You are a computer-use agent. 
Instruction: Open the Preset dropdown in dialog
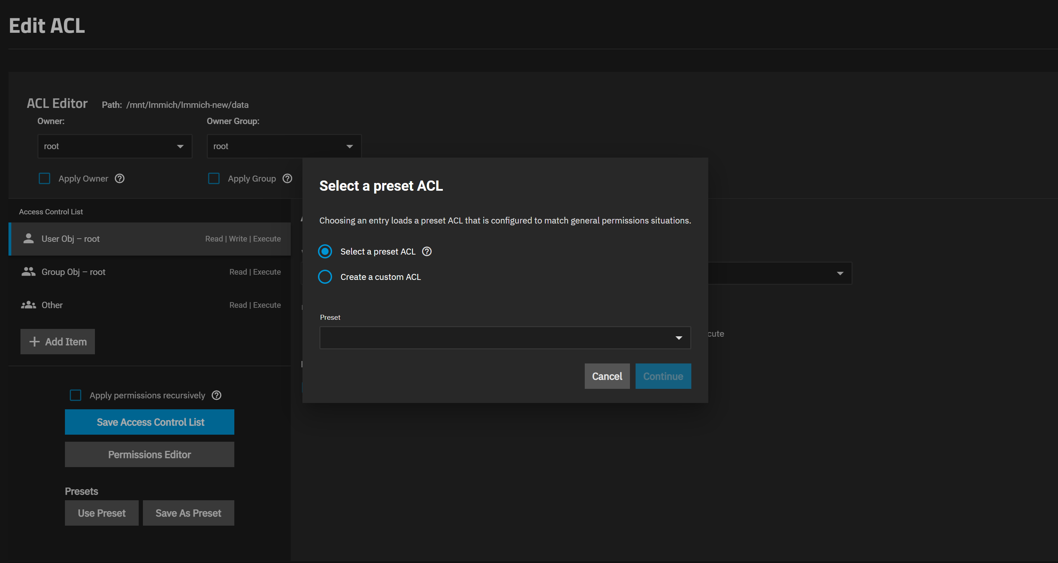tap(505, 338)
